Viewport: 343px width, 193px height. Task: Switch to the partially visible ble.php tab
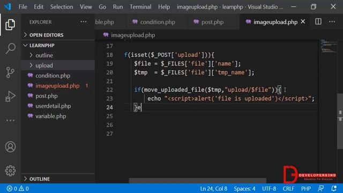[110, 22]
